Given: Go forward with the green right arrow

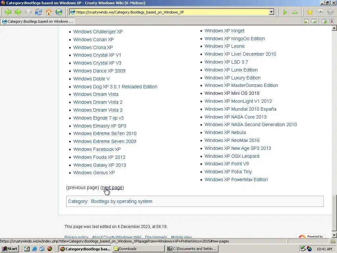Looking at the screenshot, I should (18, 12).
